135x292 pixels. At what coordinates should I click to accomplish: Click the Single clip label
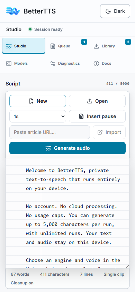pos(114,274)
